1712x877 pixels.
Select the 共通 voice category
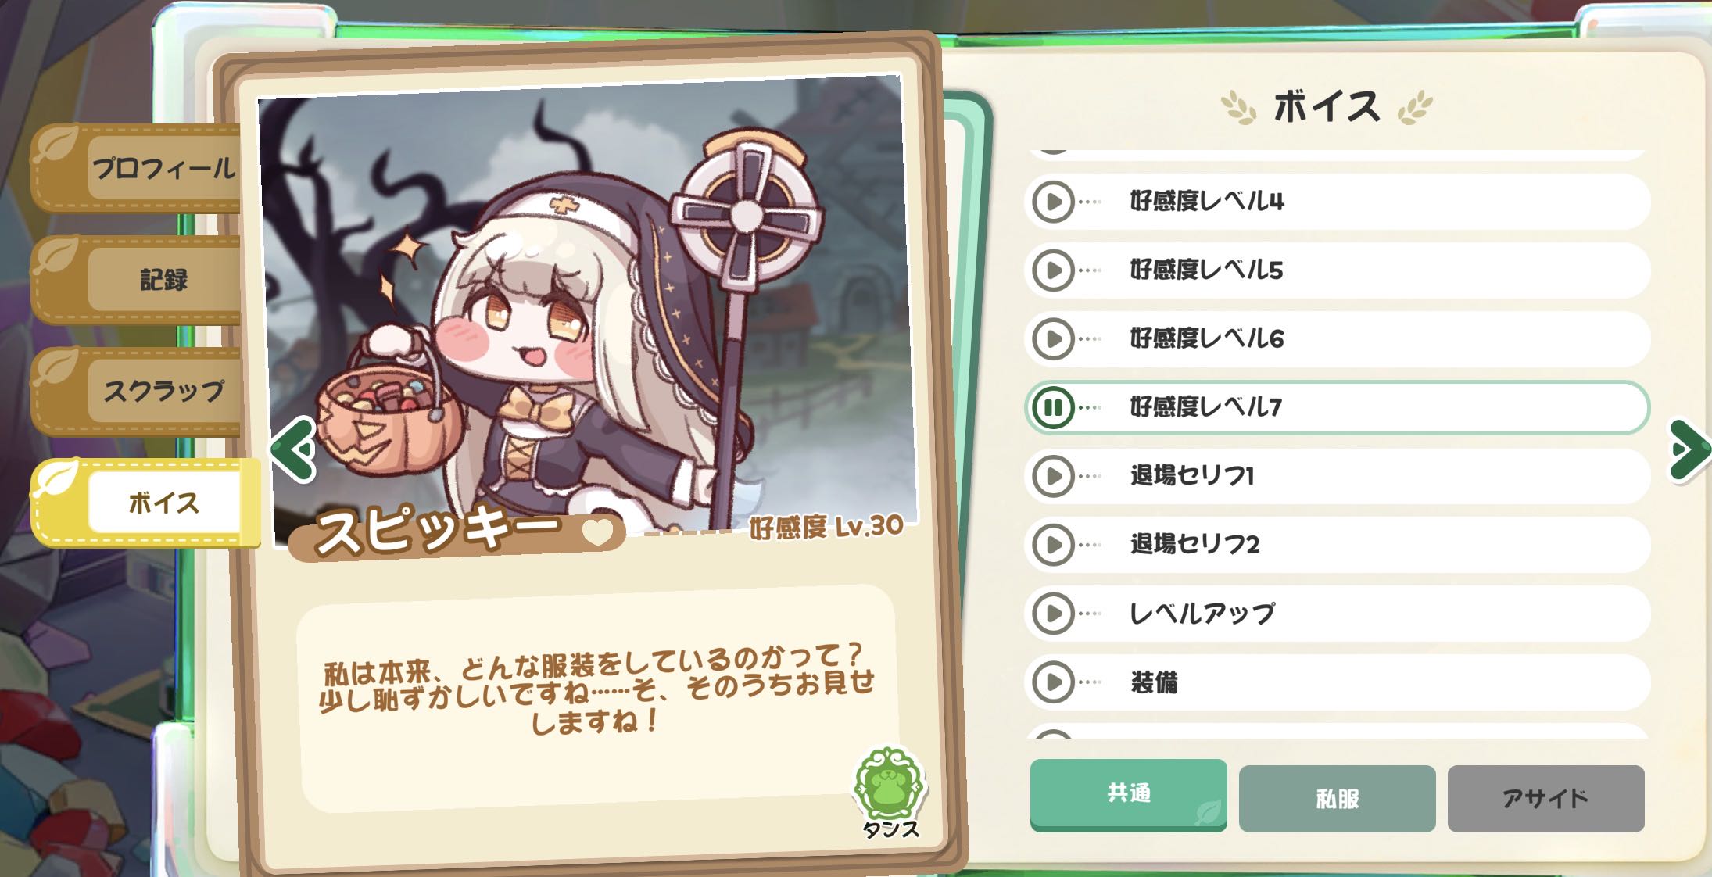1128,794
